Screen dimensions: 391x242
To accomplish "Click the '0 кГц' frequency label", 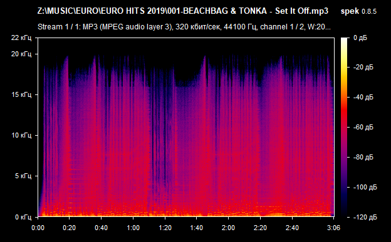I will pos(23,217).
